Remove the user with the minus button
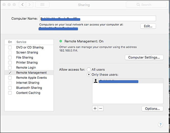The image size is (170, 133). pyautogui.click(x=100, y=108)
